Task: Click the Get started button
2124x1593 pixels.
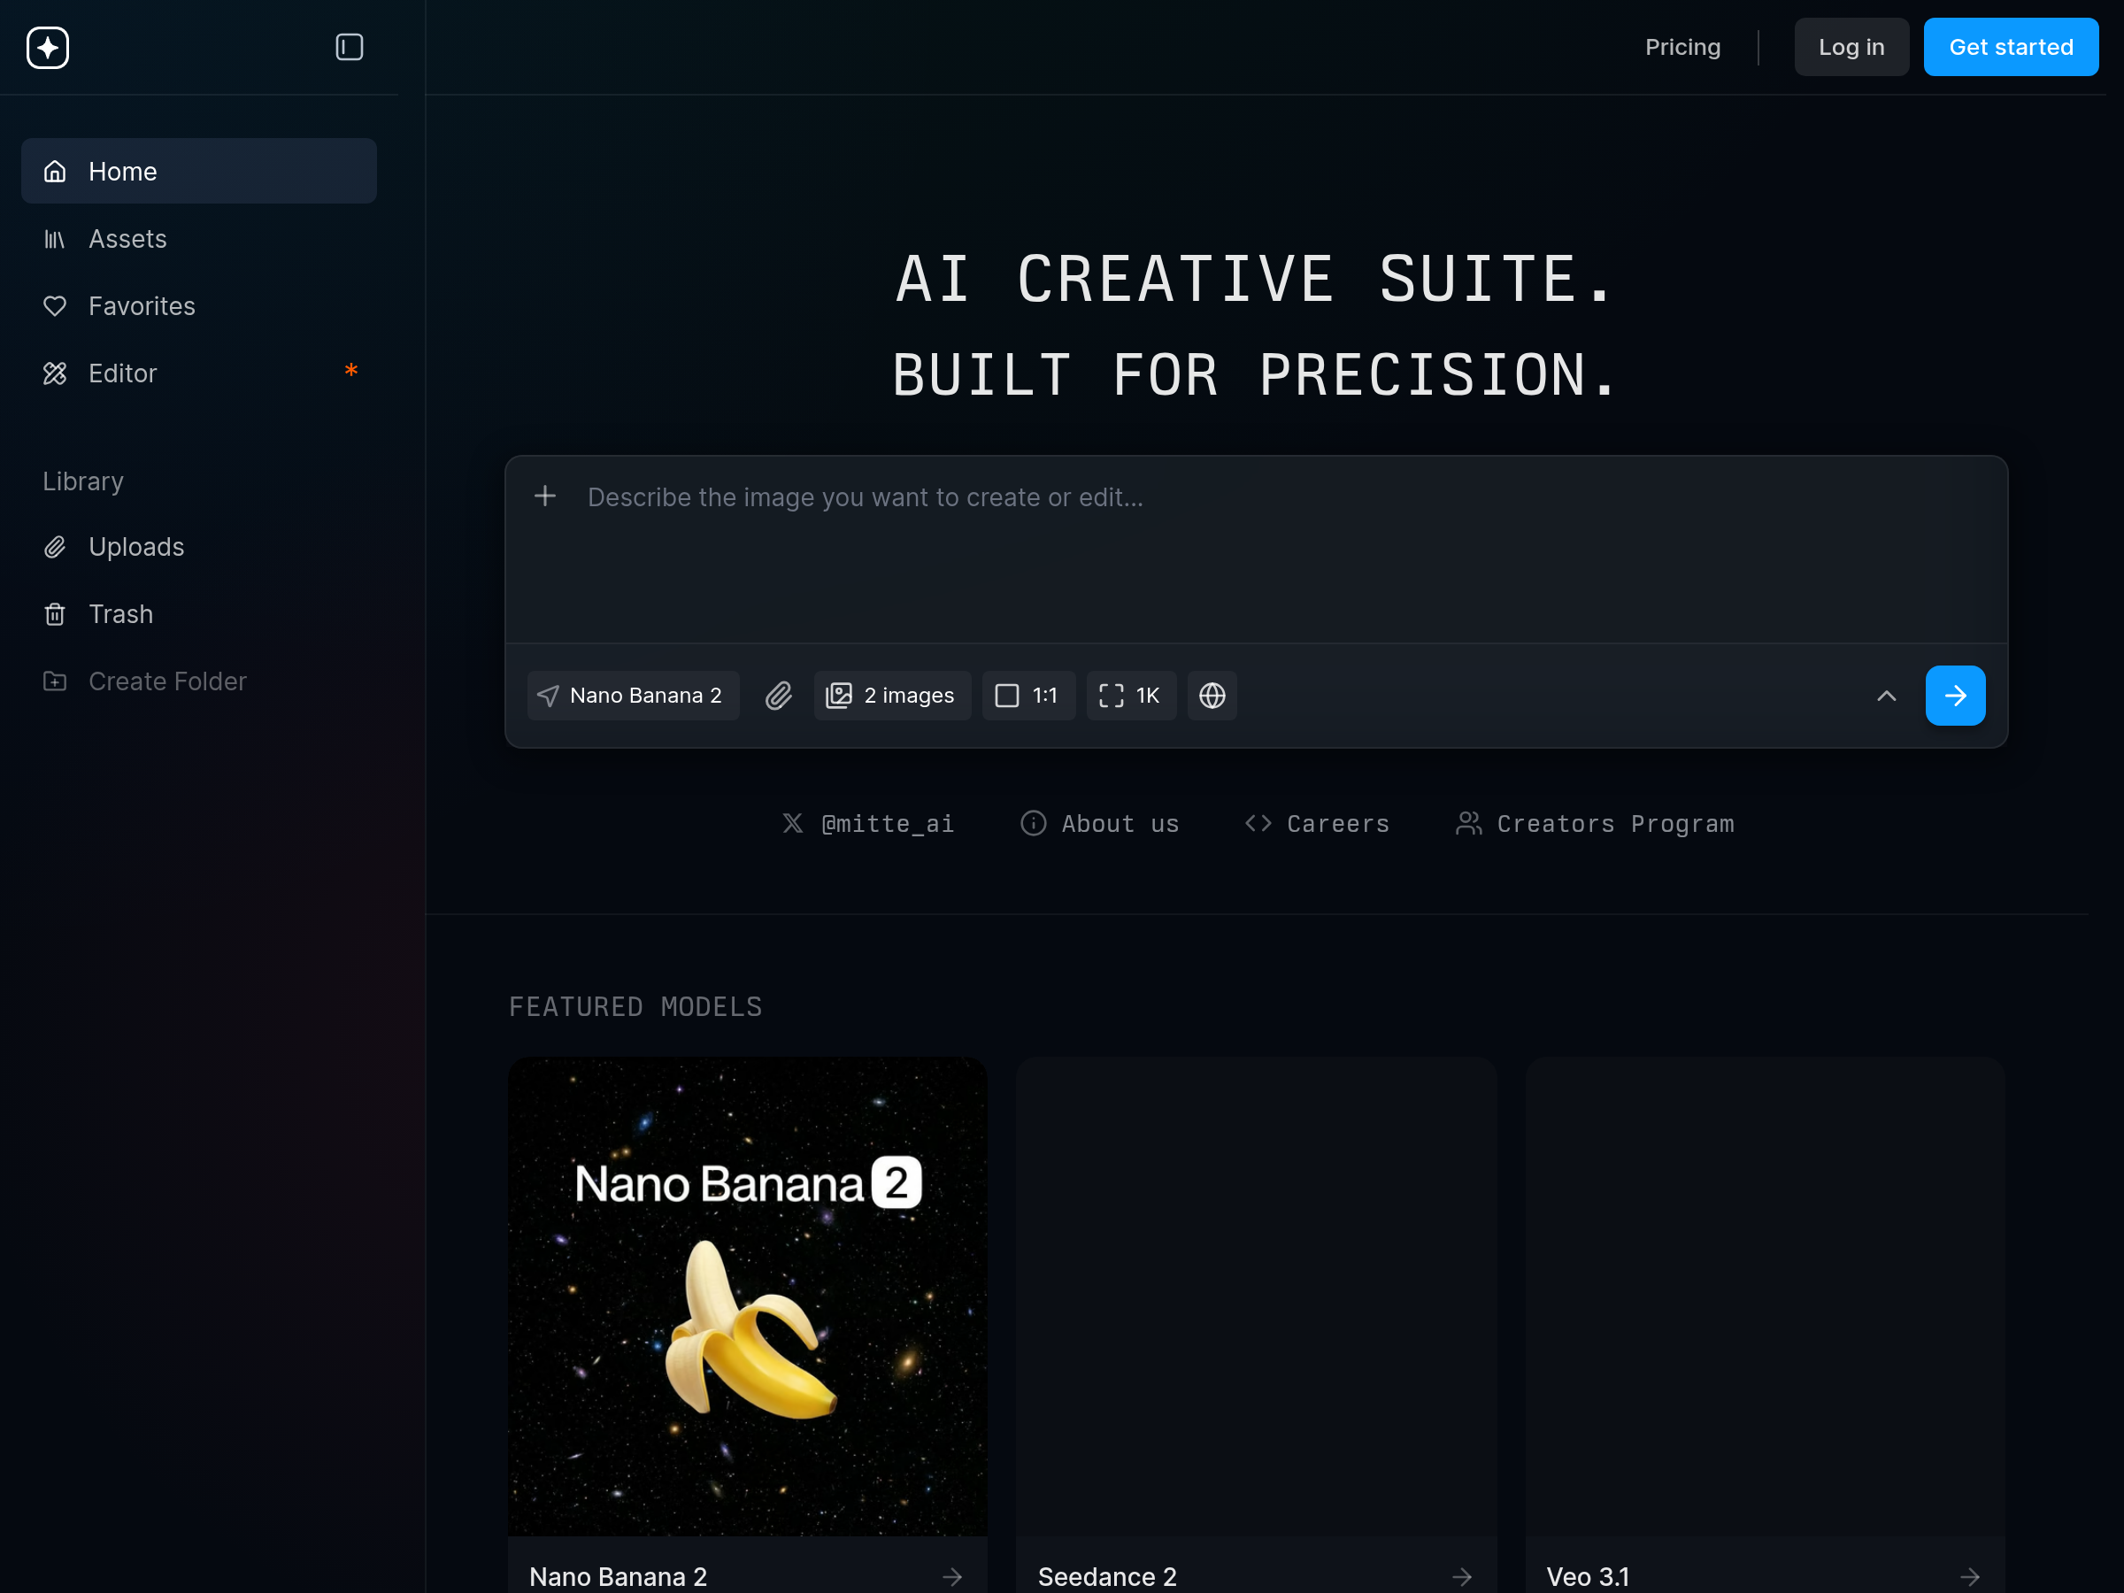Action: (2010, 47)
